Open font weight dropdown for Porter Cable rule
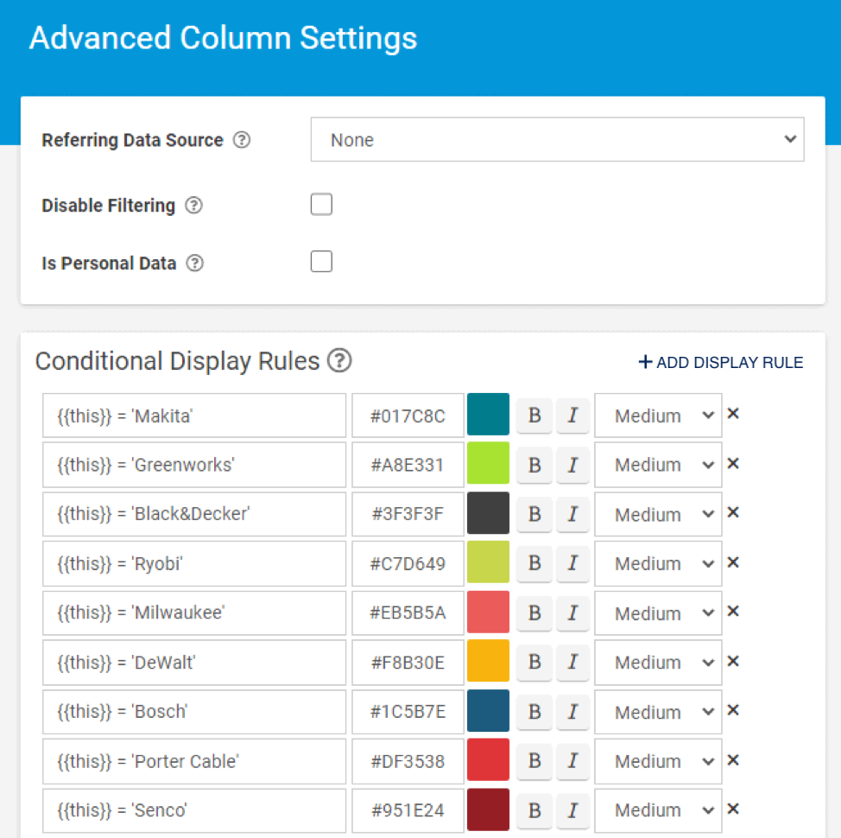 [658, 761]
